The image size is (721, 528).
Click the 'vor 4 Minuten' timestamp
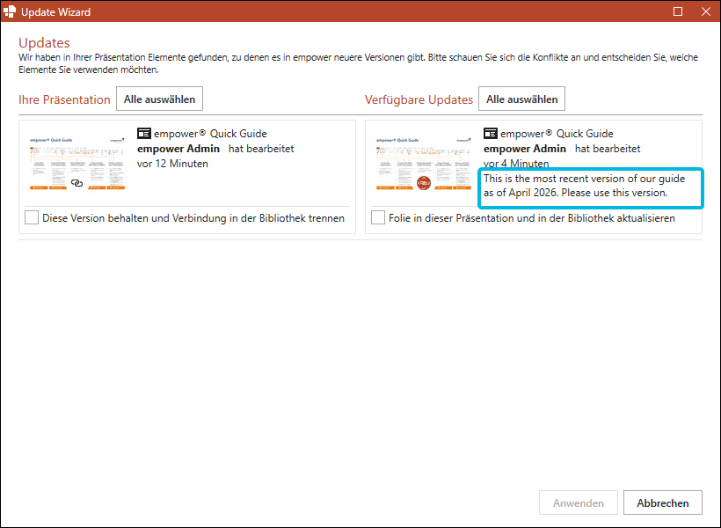[x=516, y=164]
